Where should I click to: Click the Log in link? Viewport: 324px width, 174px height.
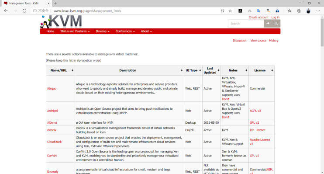click(275, 17)
